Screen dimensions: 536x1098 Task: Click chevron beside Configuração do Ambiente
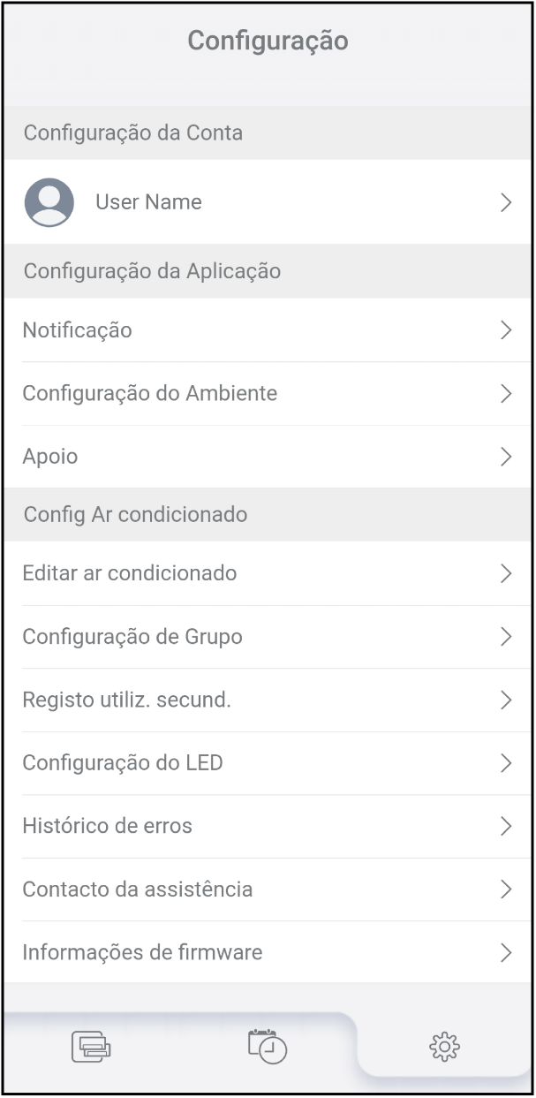(x=506, y=394)
